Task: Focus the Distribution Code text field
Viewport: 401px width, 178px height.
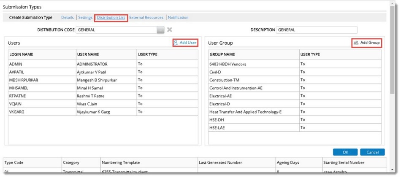Action: pos(117,30)
